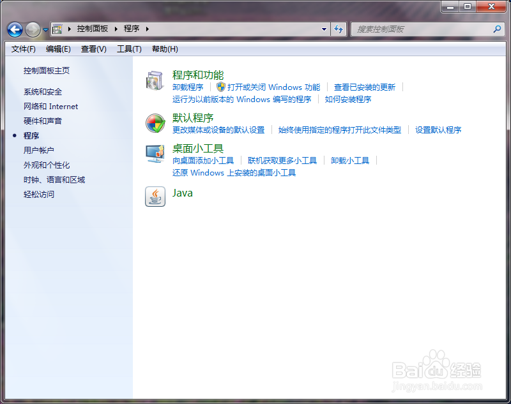Click 设置默认程序 link

(438, 130)
